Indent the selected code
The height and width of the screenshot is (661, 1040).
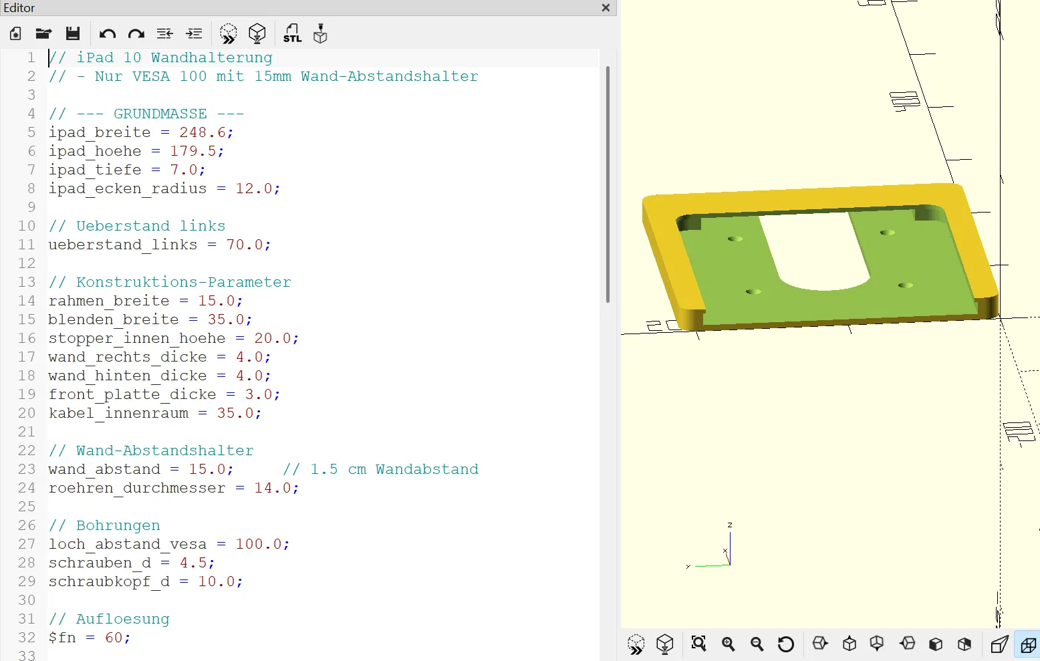click(194, 33)
